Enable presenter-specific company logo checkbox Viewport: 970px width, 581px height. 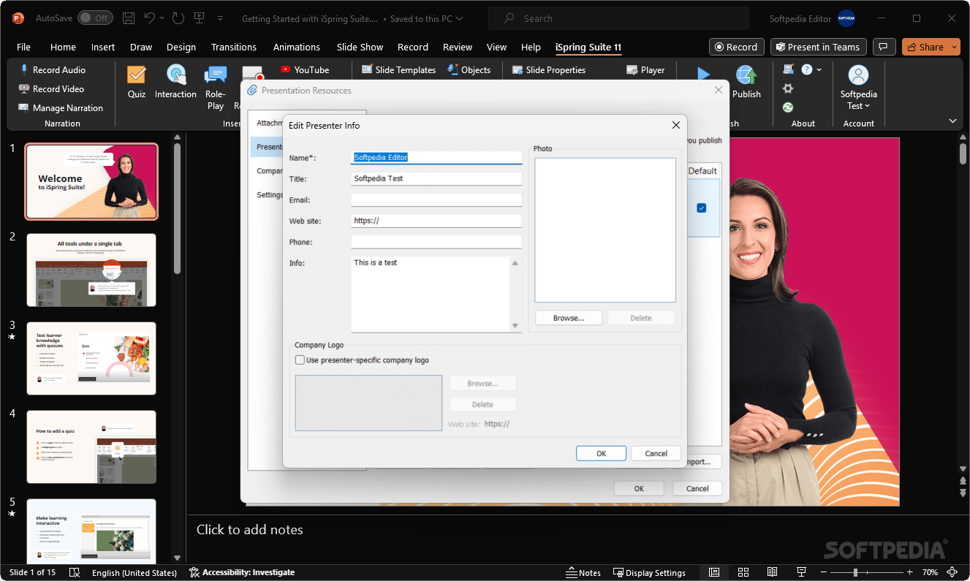coord(300,360)
